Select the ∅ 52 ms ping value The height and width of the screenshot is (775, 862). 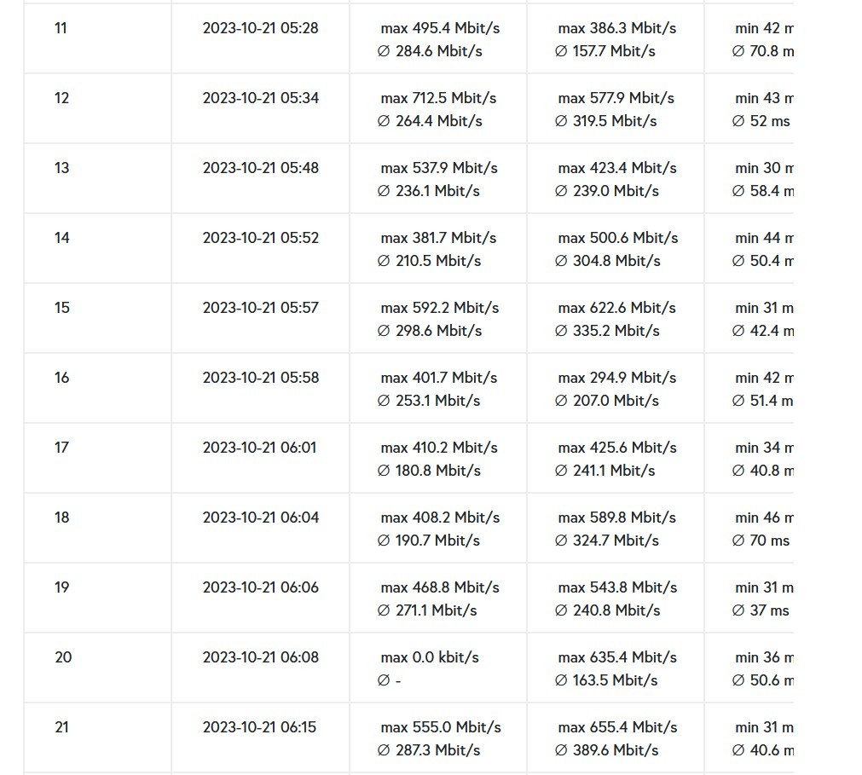click(761, 121)
